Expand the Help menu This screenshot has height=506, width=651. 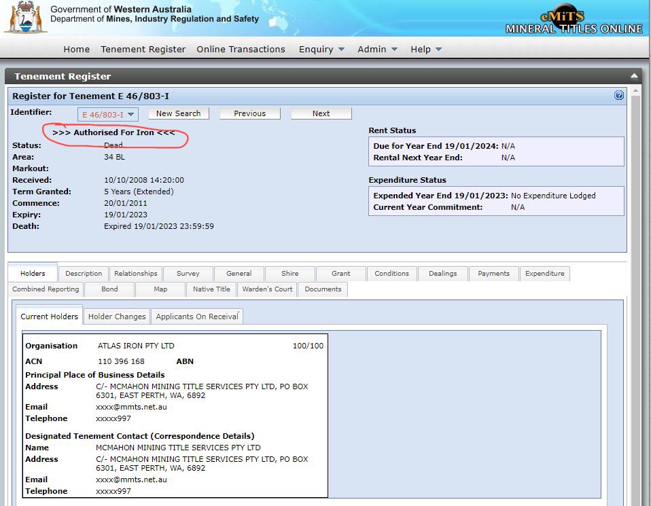(426, 49)
